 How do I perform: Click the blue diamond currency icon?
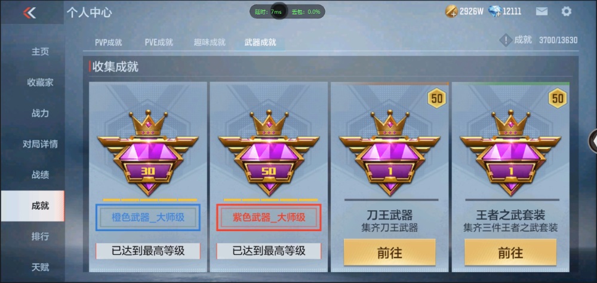pos(494,12)
